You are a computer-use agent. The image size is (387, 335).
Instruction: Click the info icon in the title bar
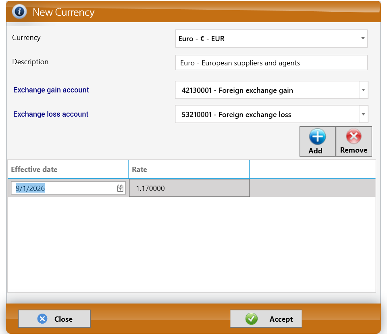click(x=19, y=12)
